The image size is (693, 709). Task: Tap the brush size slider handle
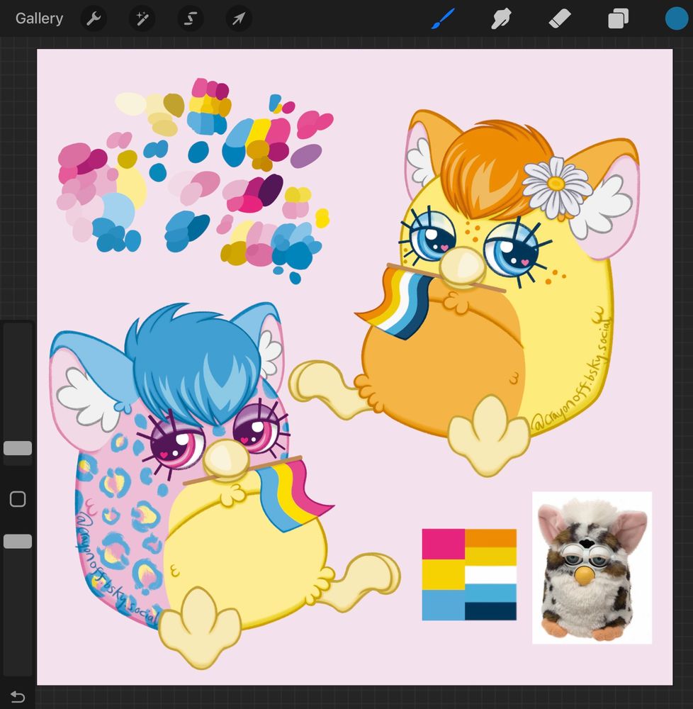[x=18, y=447]
